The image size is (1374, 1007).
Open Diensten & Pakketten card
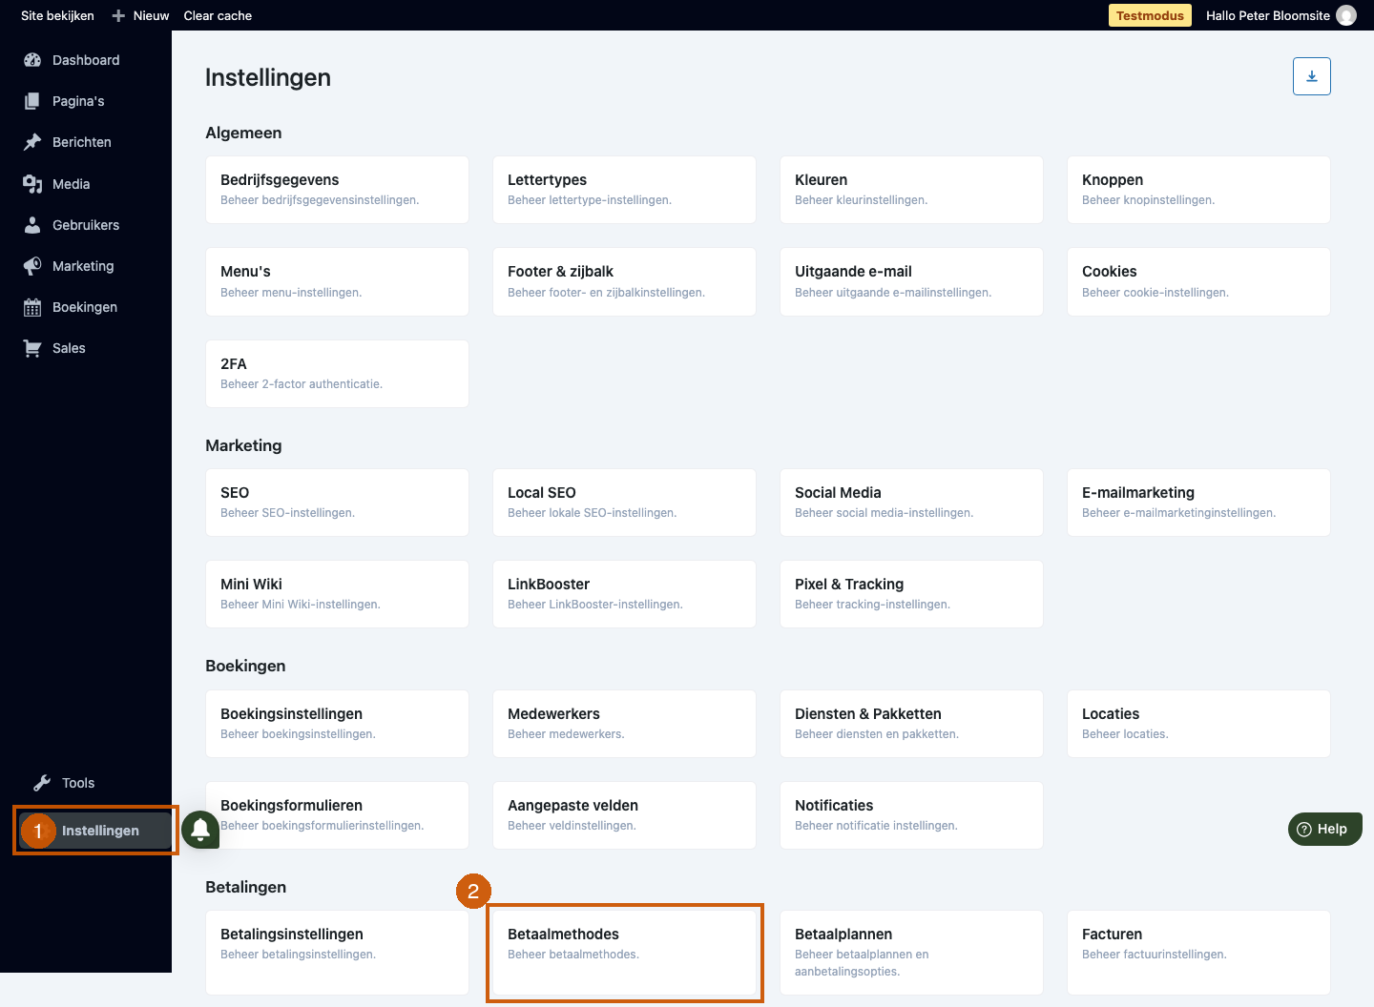point(911,724)
